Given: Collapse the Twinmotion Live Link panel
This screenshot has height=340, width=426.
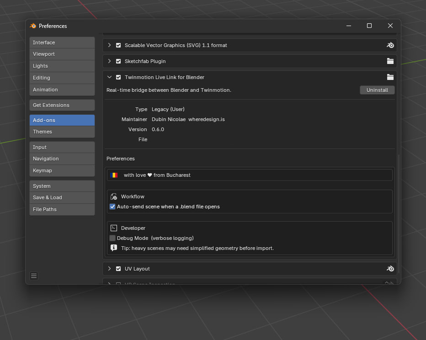Looking at the screenshot, I should (x=109, y=77).
